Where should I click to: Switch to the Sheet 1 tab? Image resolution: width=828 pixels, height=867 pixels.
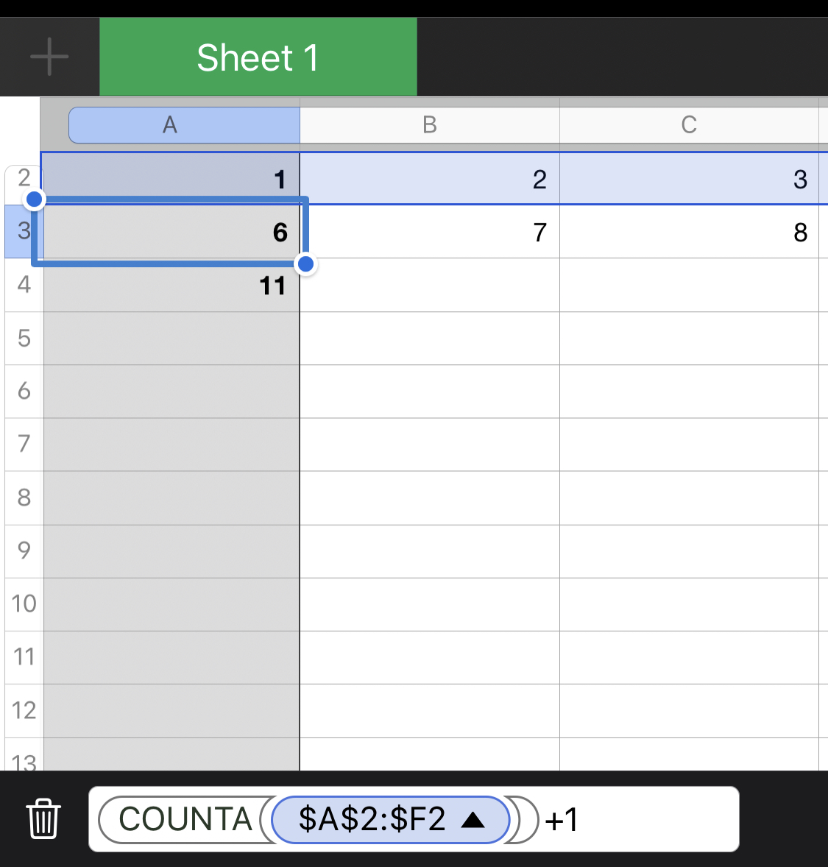pos(258,57)
